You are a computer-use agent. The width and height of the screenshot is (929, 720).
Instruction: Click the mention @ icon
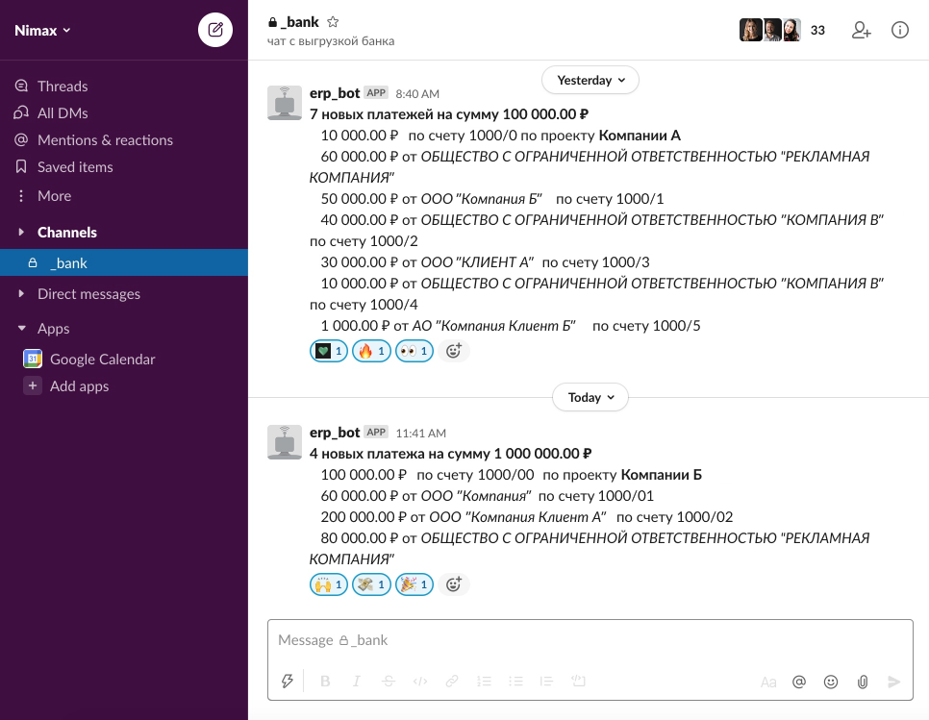pyautogui.click(x=798, y=682)
